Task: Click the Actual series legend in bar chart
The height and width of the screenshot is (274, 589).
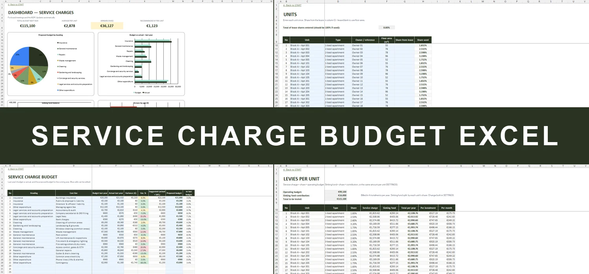Action: pyautogui.click(x=146, y=93)
